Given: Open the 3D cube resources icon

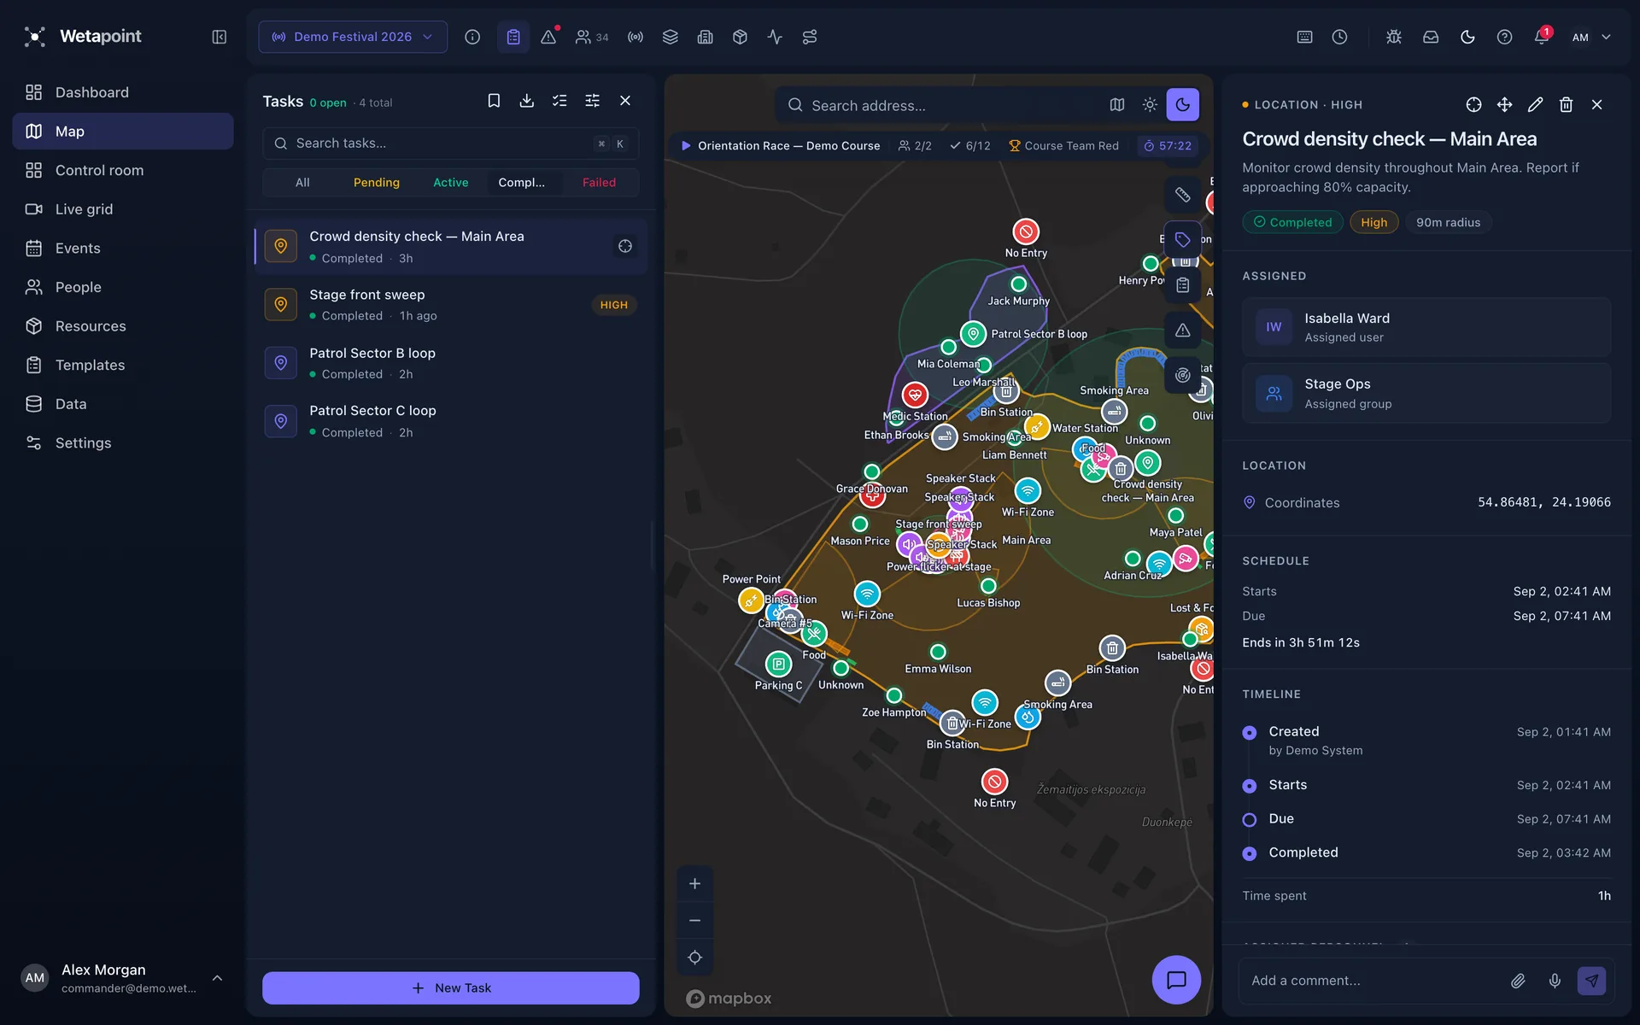Looking at the screenshot, I should (x=740, y=37).
